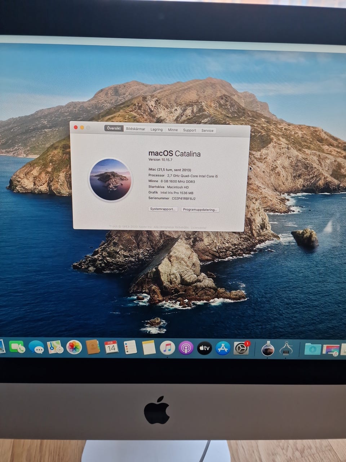Open the Podcasts app

(186, 348)
